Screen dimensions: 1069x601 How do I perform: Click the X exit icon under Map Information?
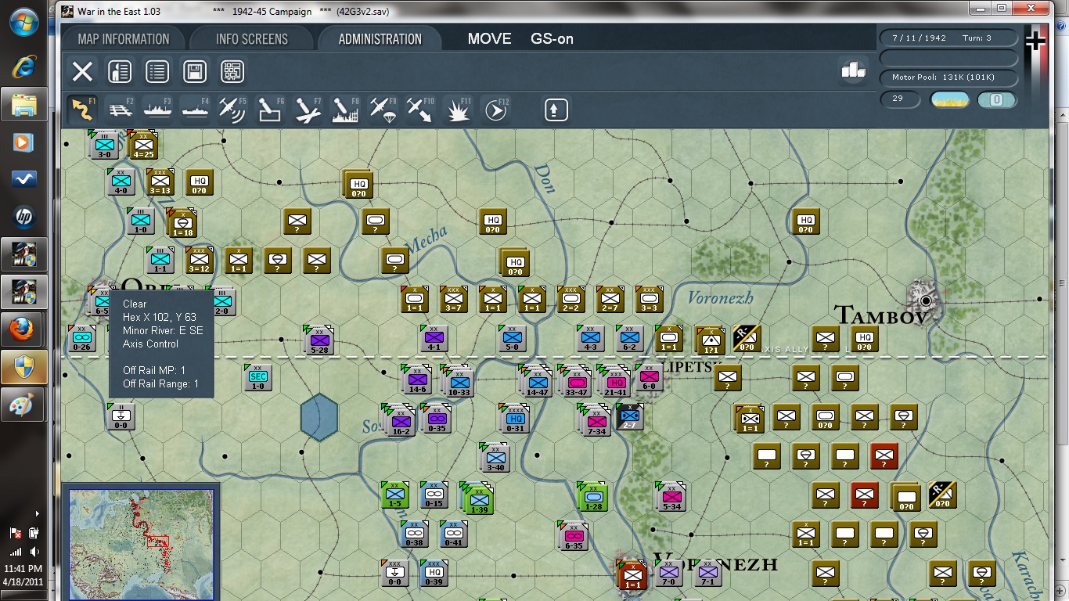click(x=82, y=72)
